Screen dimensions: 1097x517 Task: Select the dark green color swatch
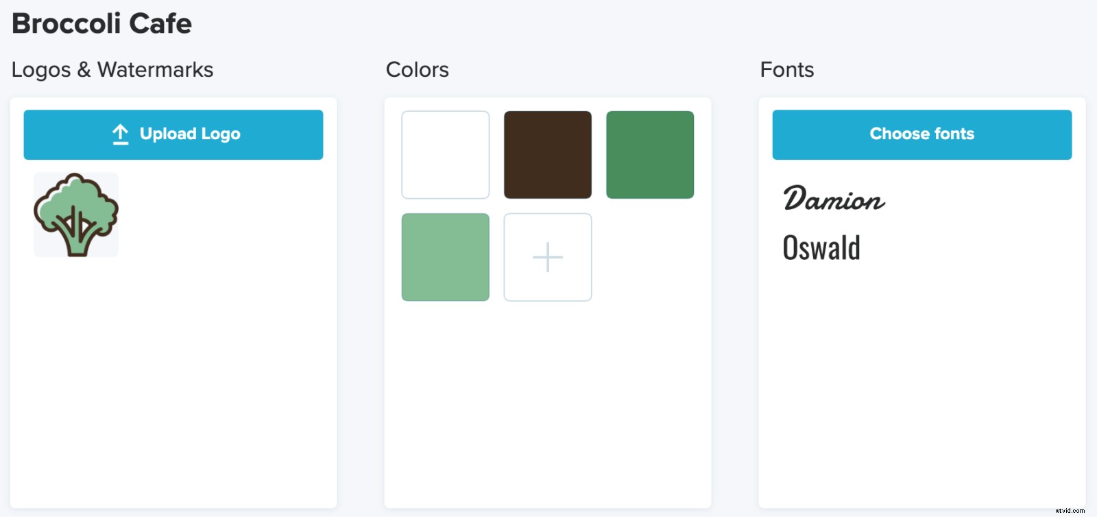(x=649, y=154)
